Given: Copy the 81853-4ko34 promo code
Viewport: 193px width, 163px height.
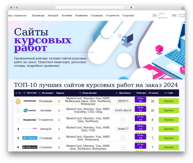Looking at the screenshot, I should (x=123, y=111).
